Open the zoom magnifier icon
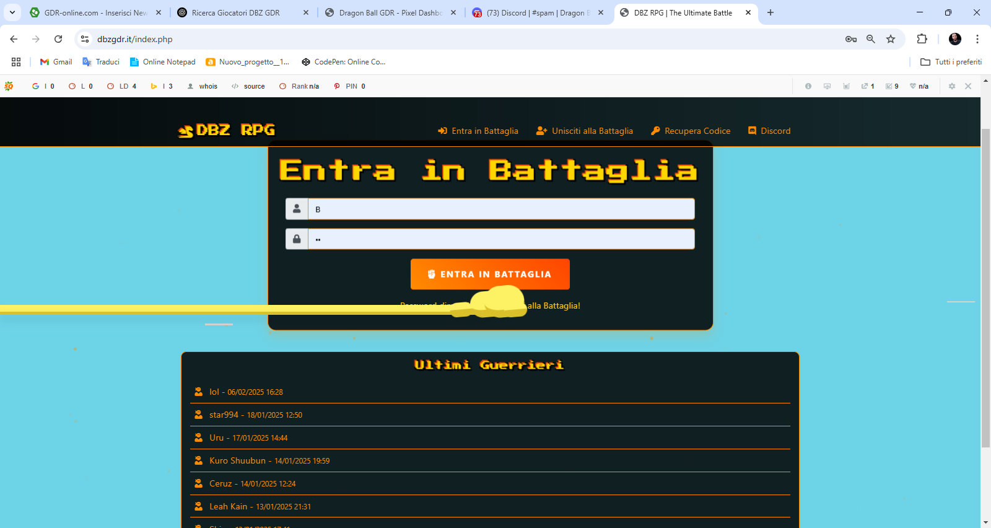This screenshot has width=991, height=528. coord(871,39)
